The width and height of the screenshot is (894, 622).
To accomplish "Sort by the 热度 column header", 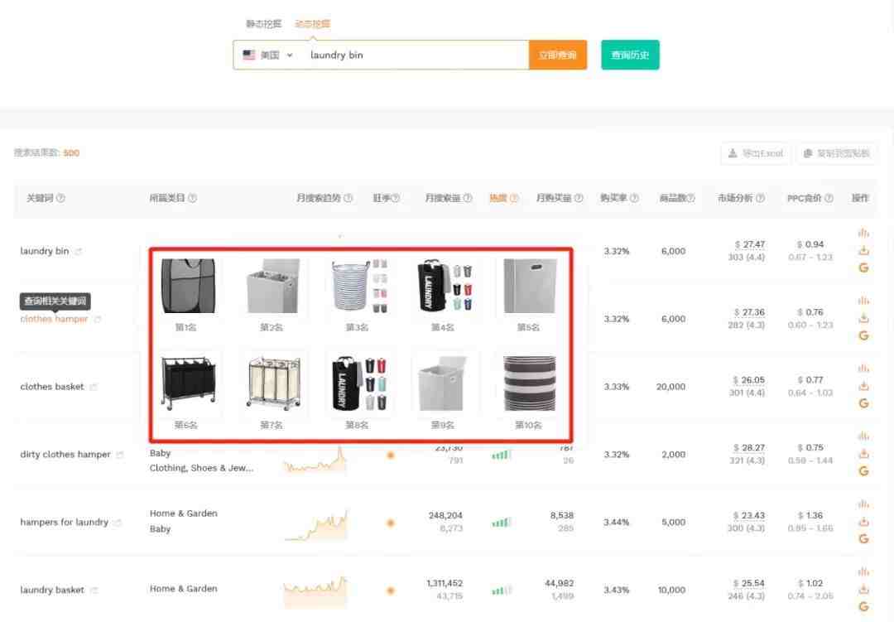I will click(x=497, y=199).
